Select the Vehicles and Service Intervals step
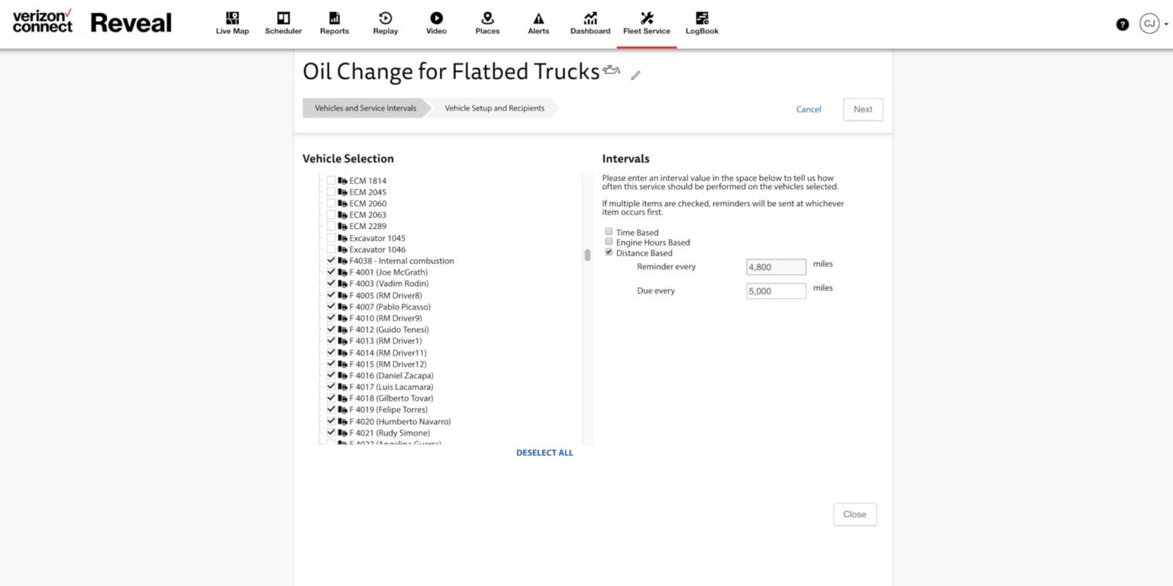1173x586 pixels. pos(364,108)
